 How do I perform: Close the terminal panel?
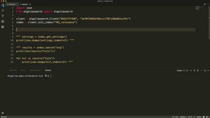coord(208,70)
